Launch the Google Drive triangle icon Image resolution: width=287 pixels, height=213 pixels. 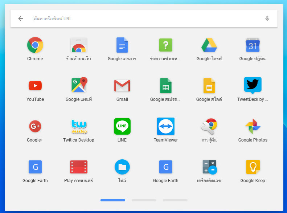pyautogui.click(x=209, y=45)
